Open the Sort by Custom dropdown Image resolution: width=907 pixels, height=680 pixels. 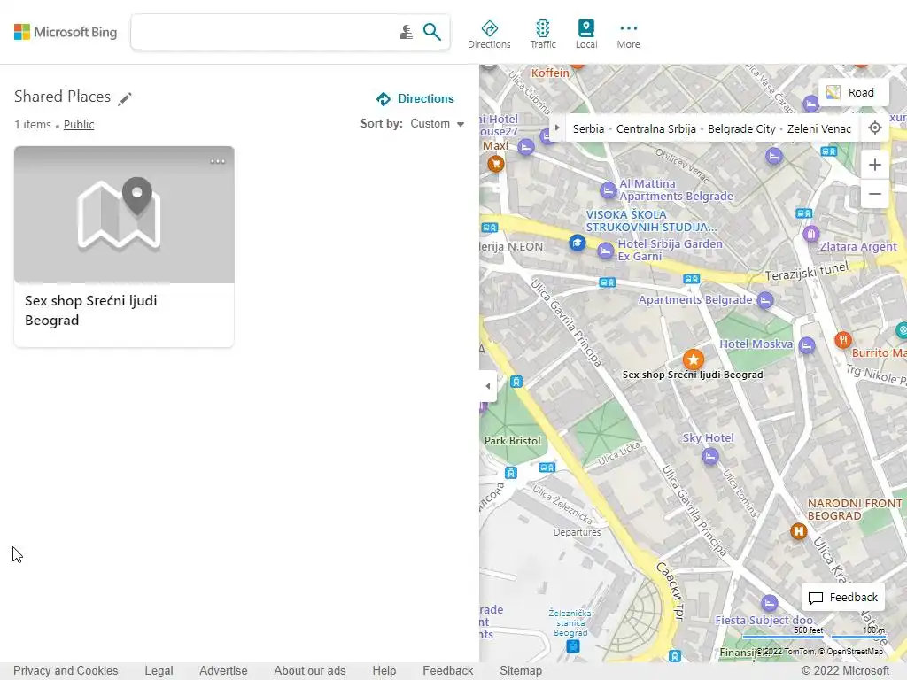pyautogui.click(x=437, y=124)
